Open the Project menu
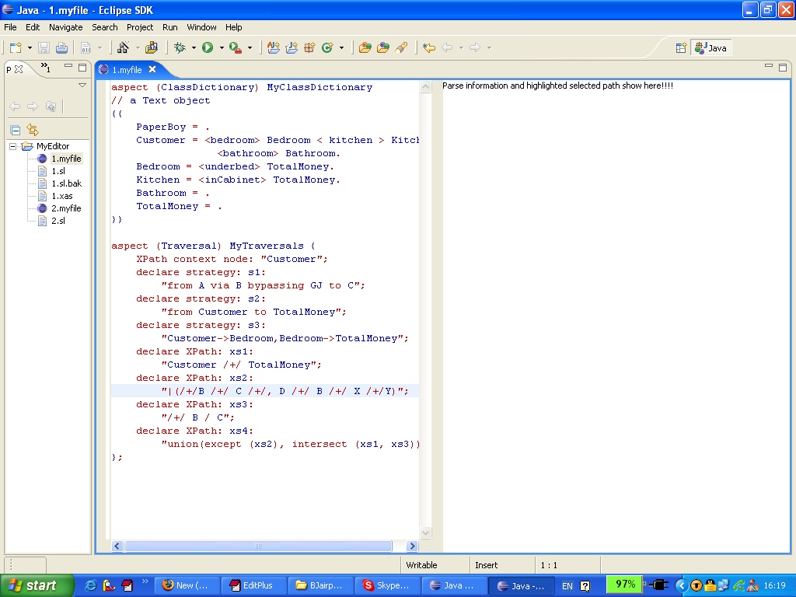This screenshot has height=597, width=796. 140,27
